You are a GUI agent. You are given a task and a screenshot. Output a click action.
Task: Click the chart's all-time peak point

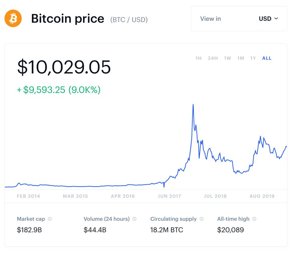tap(193, 105)
